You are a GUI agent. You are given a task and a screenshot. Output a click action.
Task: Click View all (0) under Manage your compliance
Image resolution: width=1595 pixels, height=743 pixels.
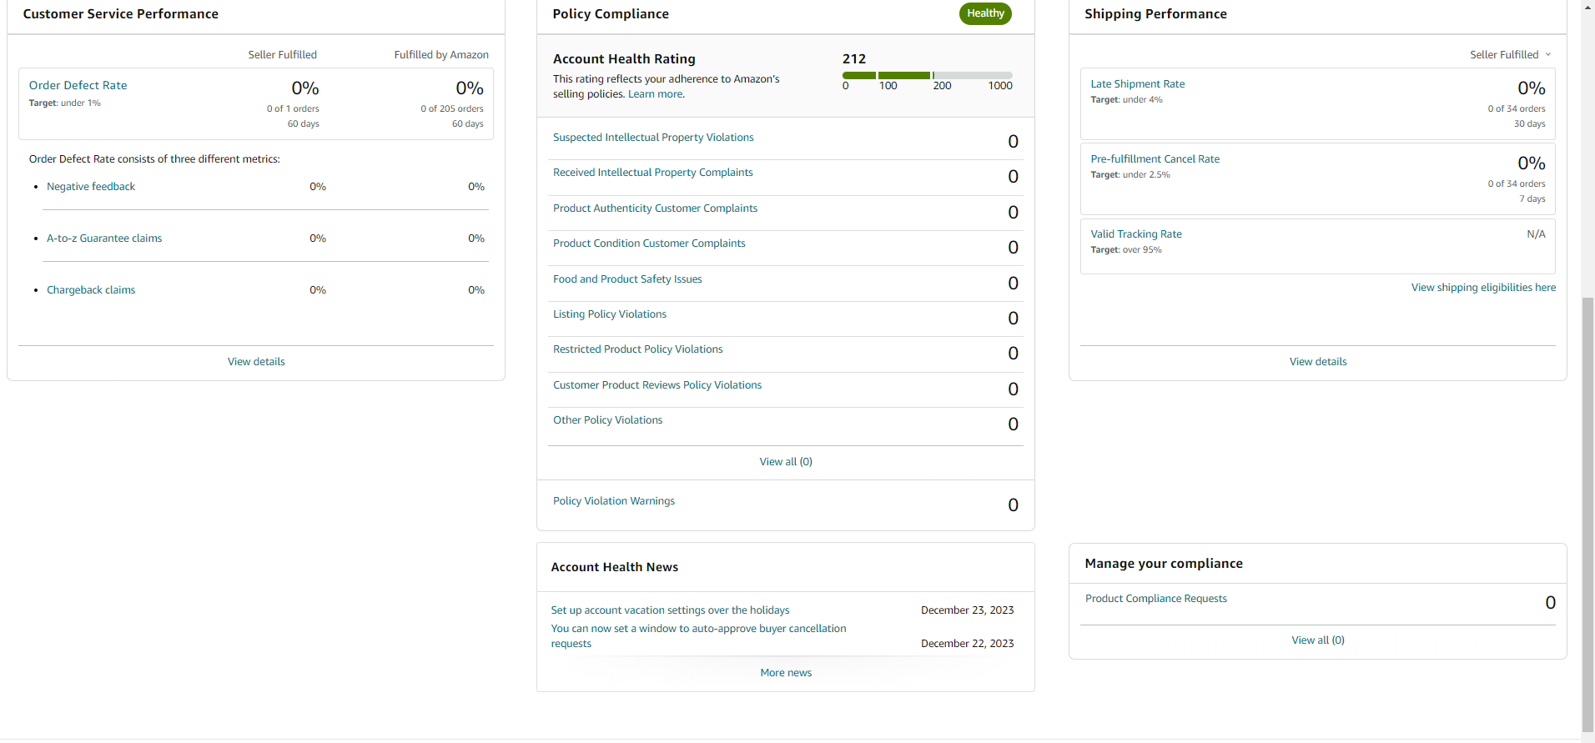(1318, 640)
